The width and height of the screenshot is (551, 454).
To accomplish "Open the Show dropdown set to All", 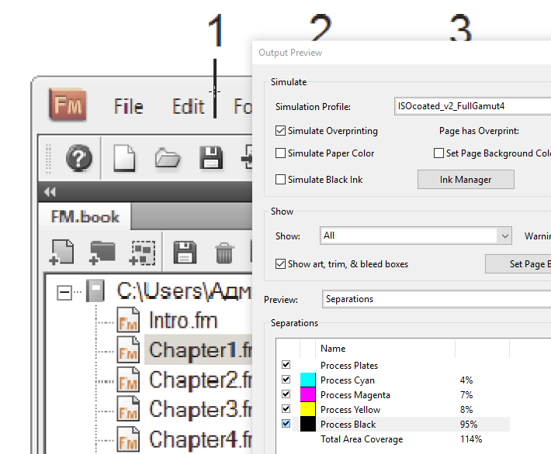I will [416, 236].
